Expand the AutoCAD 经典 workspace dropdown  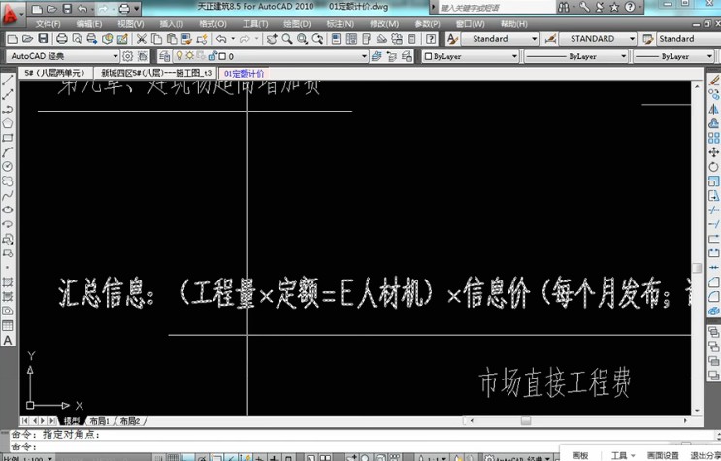[115, 57]
